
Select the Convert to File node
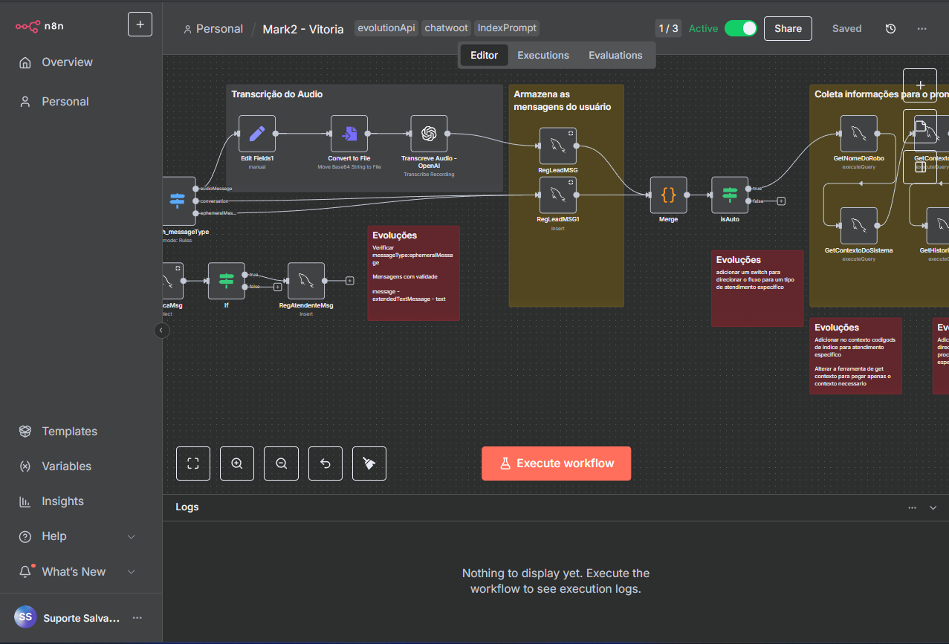pos(349,134)
